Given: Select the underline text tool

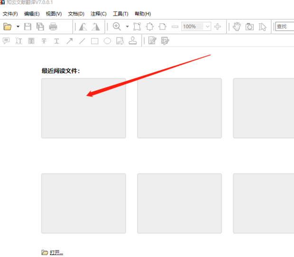Looking at the screenshot, I should click(56, 41).
